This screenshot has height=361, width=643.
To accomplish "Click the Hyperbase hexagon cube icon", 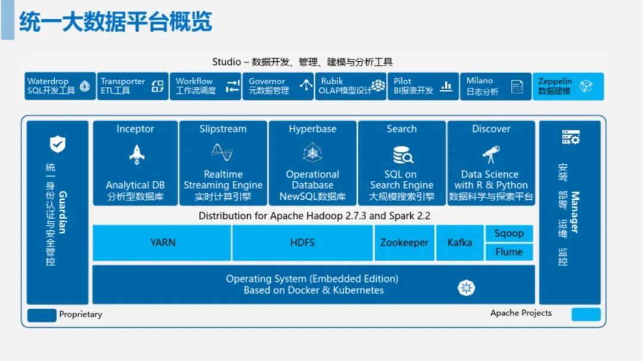I will [313, 153].
